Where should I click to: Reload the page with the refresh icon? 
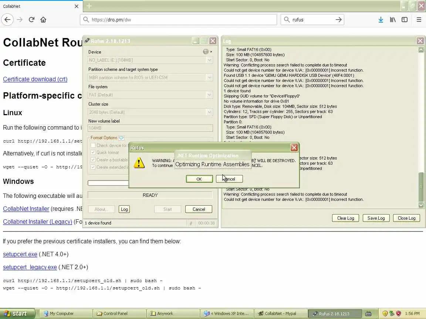[x=31, y=20]
